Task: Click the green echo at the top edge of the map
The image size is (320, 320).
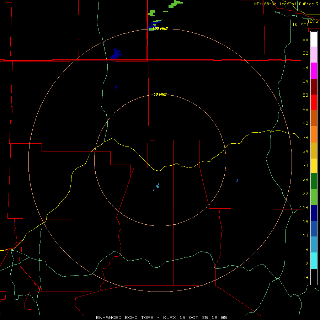Action: tap(175, 4)
